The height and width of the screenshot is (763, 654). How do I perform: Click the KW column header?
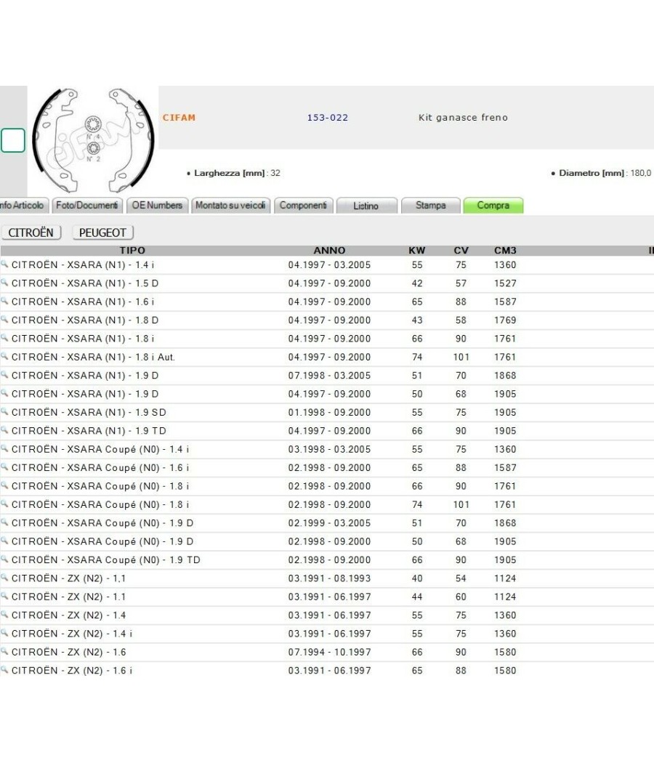tap(417, 250)
